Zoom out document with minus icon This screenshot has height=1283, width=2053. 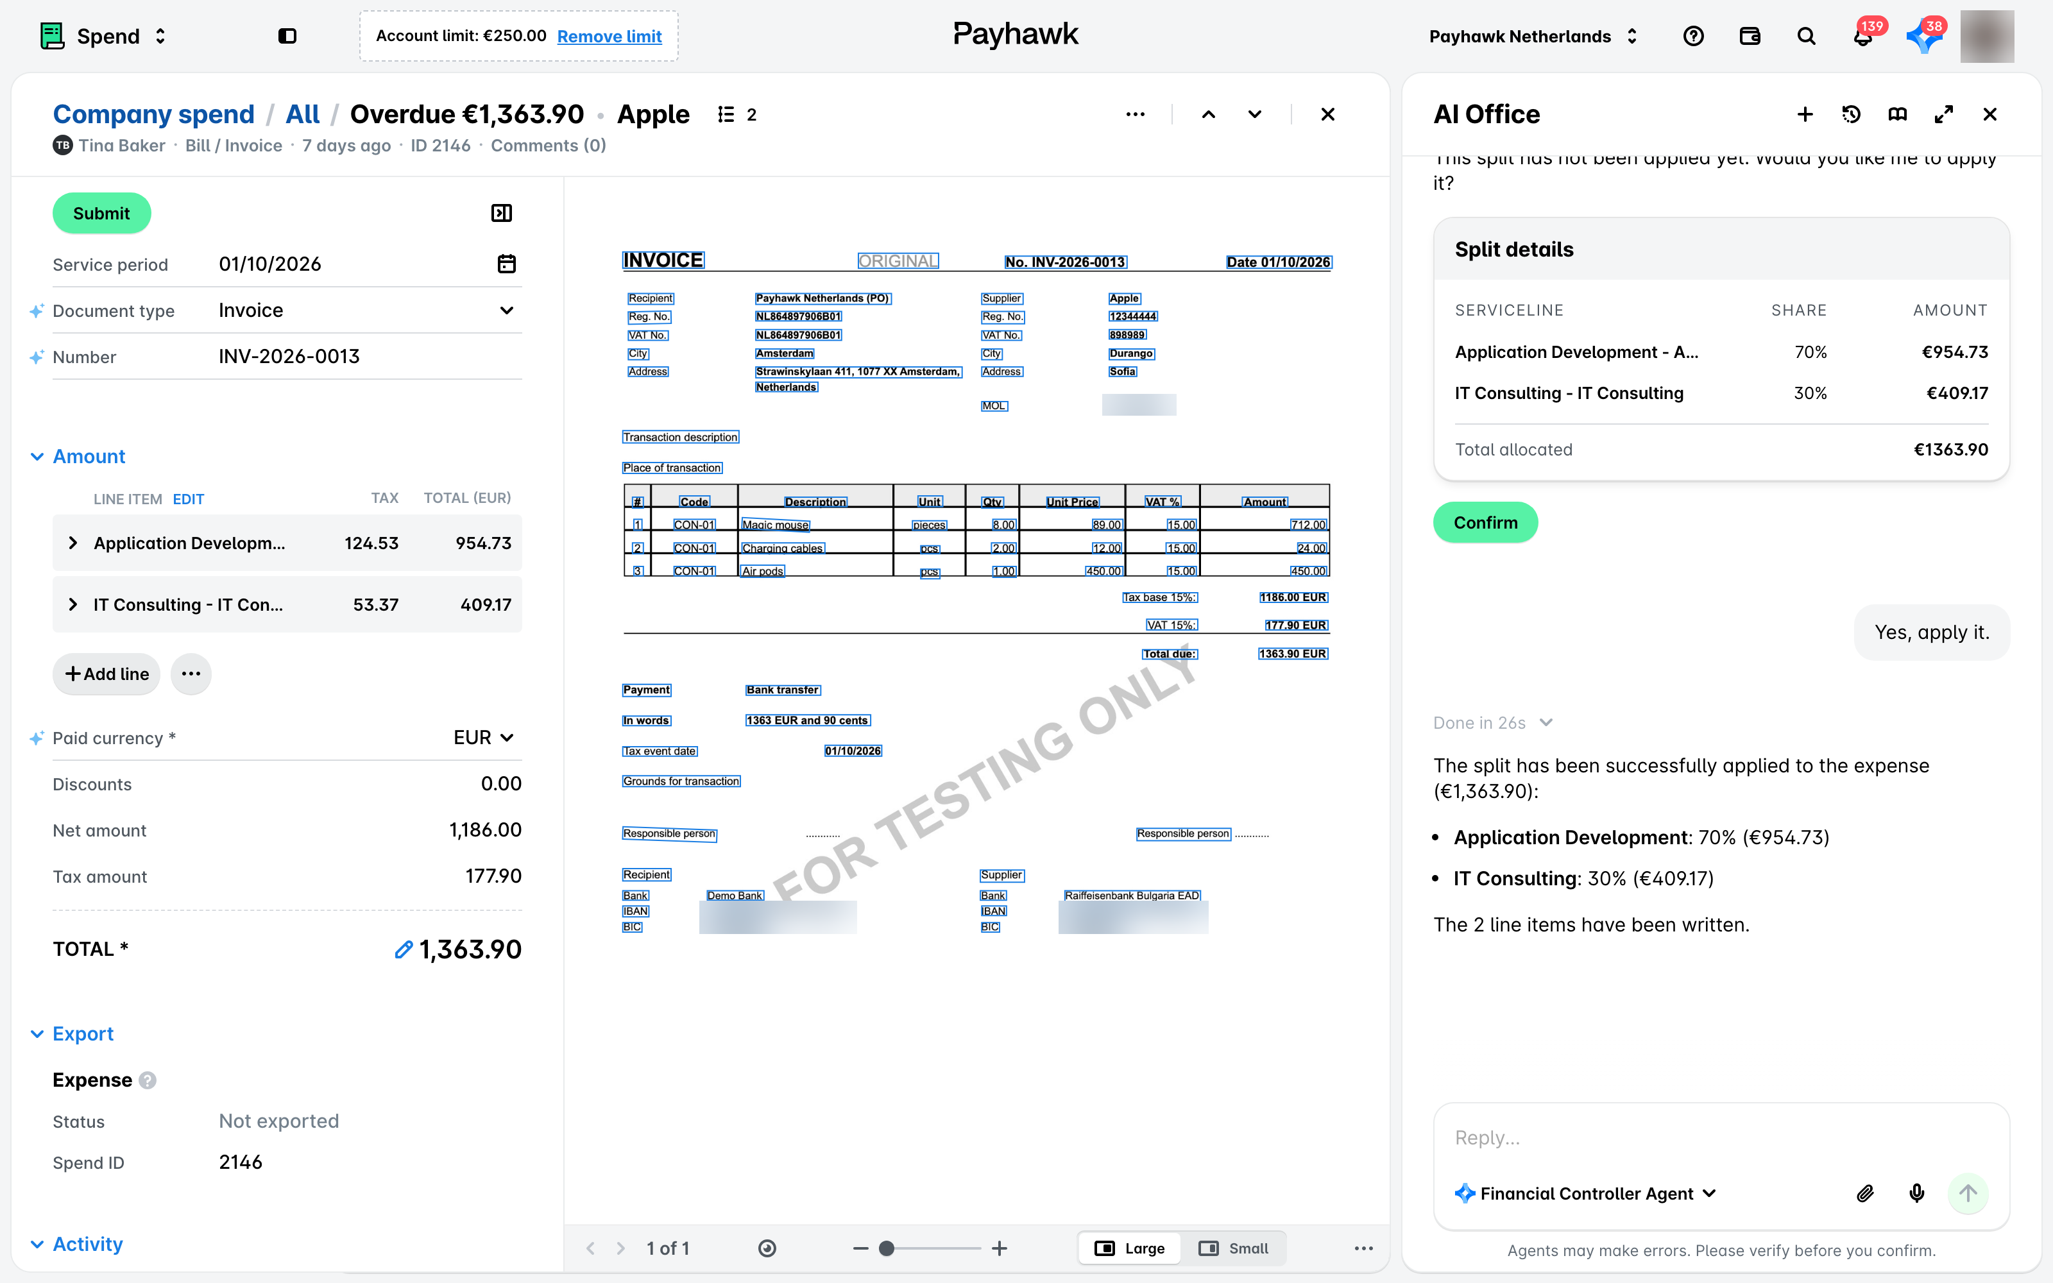(x=860, y=1248)
